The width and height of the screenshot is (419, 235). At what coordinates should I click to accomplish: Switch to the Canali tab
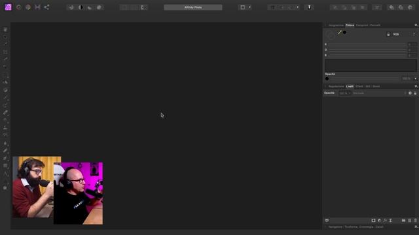(380, 227)
